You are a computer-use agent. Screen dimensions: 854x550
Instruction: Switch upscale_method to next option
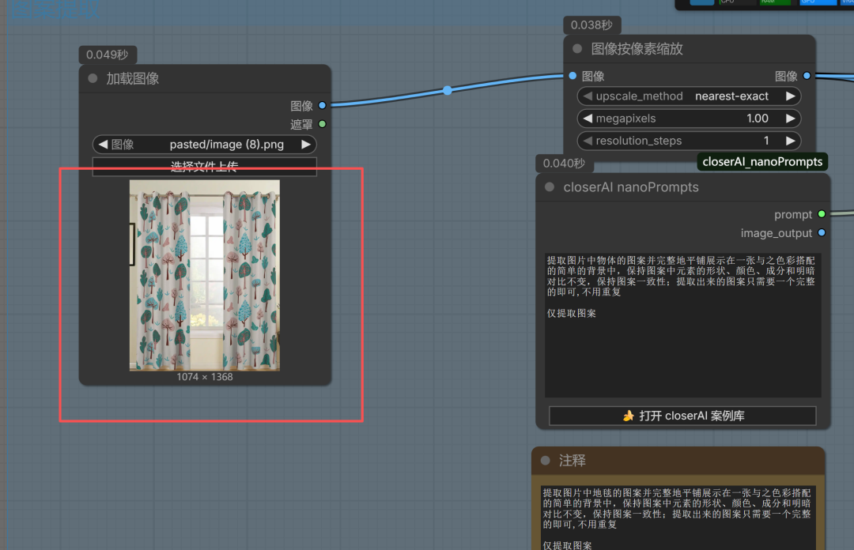[790, 96]
